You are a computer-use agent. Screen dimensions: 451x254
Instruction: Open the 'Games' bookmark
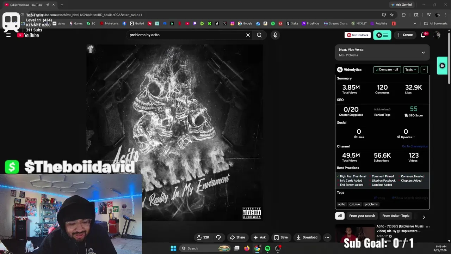tap(76, 24)
